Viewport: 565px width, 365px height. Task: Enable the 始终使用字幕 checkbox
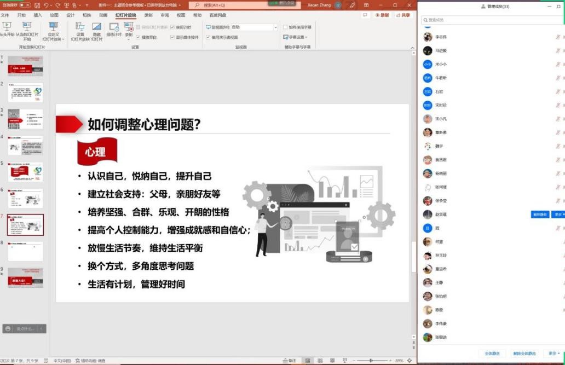tap(285, 27)
